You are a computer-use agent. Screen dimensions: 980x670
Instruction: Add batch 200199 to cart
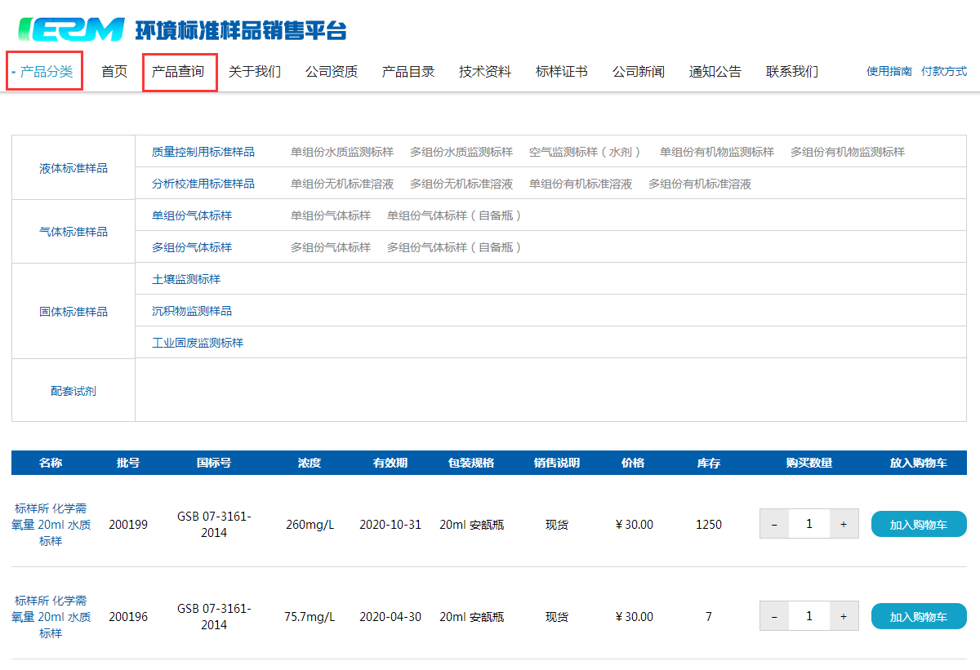pyautogui.click(x=918, y=524)
